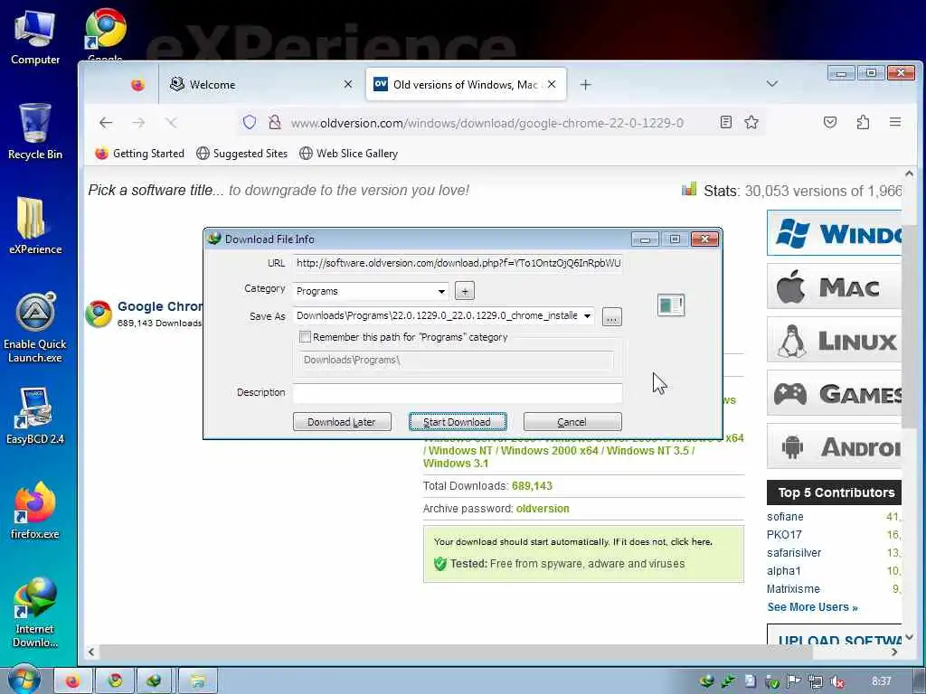Select EasyBCD 2.4 desktop shortcut
The height and width of the screenshot is (694, 926).
(35, 416)
